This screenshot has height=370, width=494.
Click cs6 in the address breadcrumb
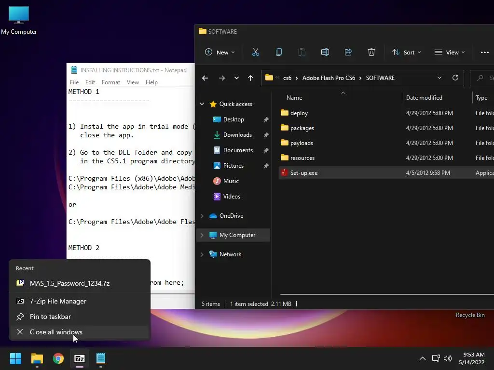click(x=287, y=78)
